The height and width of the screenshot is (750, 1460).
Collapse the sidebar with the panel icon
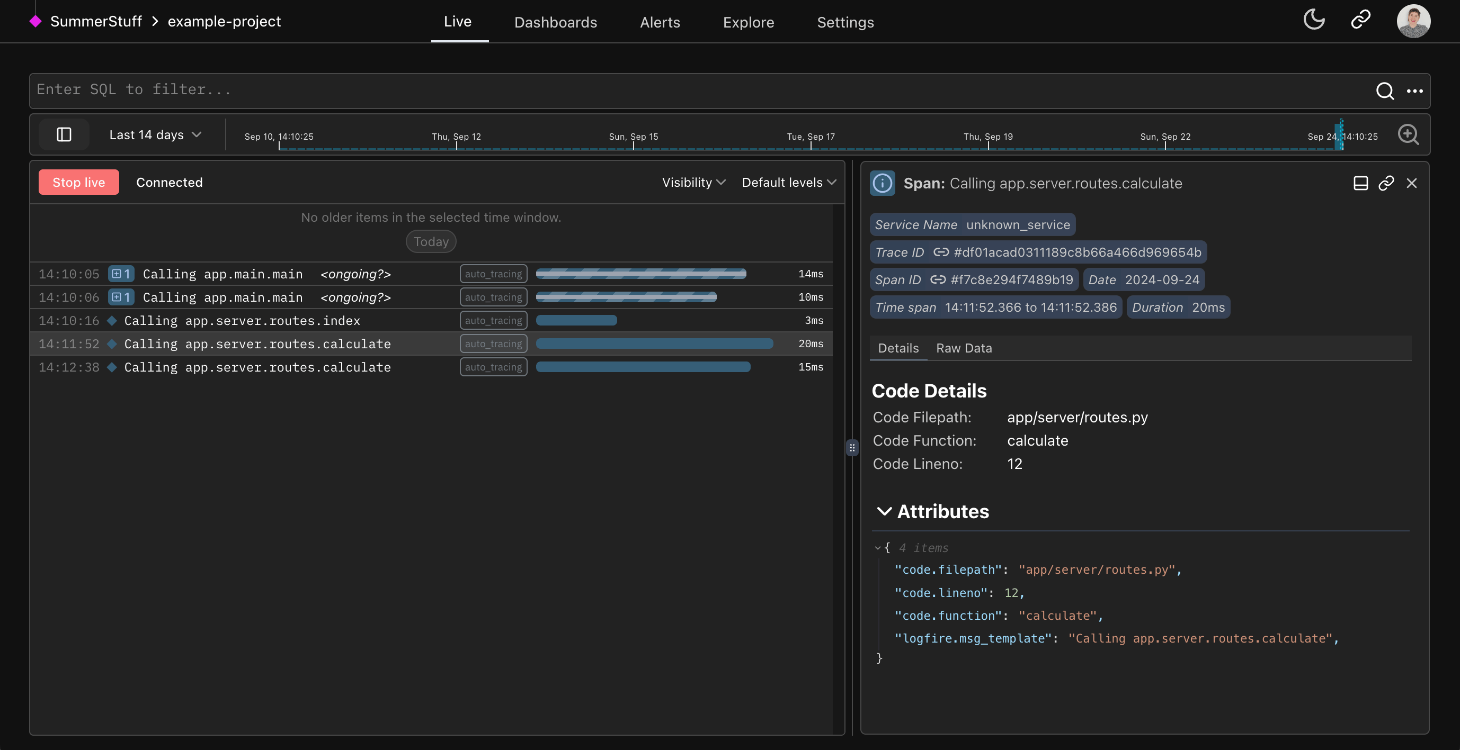(64, 134)
